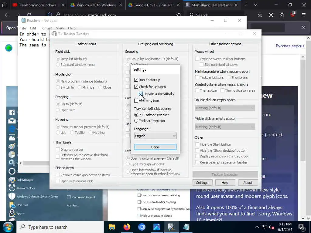This screenshot has height=233, width=311.
Task: Tick Hide user account picture checkbox
Action: [x=139, y=216]
